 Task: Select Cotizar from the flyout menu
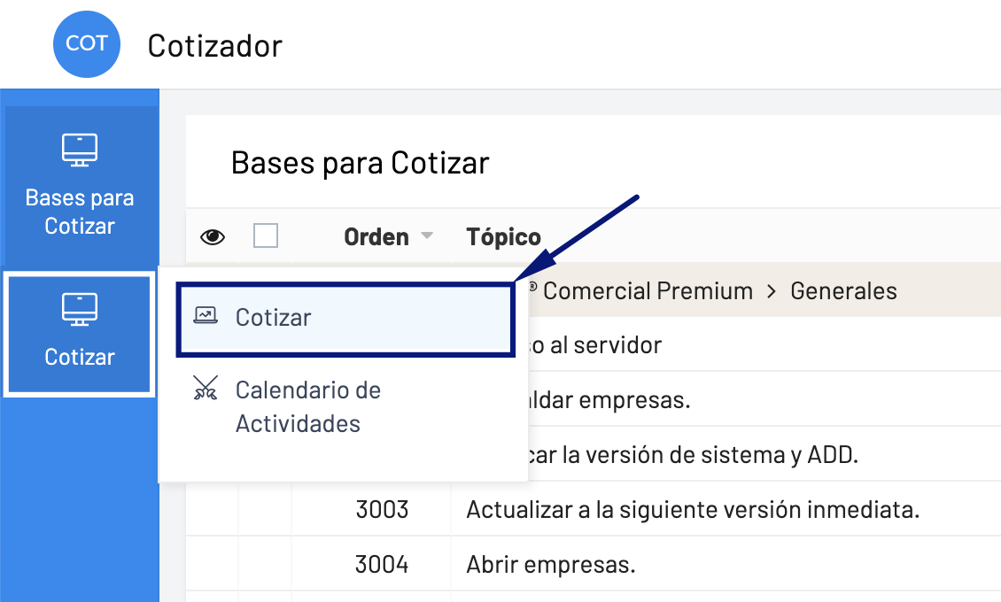pos(274,317)
